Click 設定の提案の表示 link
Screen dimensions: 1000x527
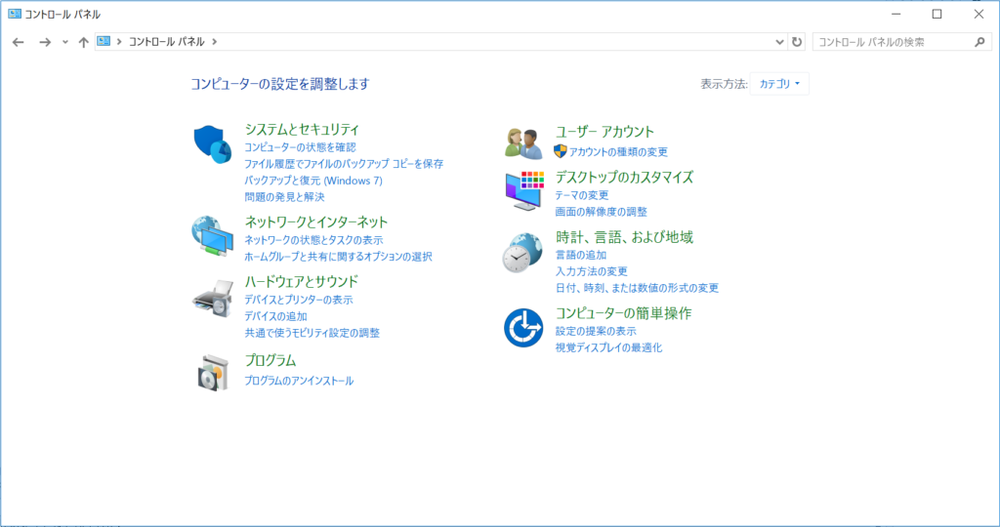click(596, 332)
